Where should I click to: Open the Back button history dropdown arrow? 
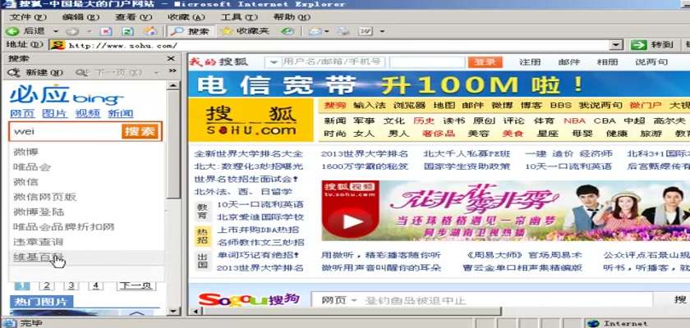[x=56, y=32]
